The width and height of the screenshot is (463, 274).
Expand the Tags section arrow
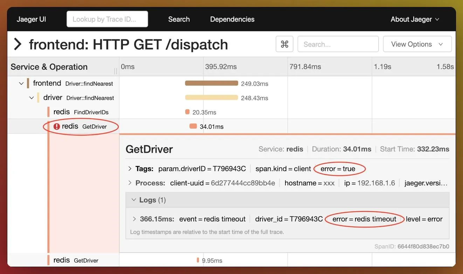tap(130, 169)
